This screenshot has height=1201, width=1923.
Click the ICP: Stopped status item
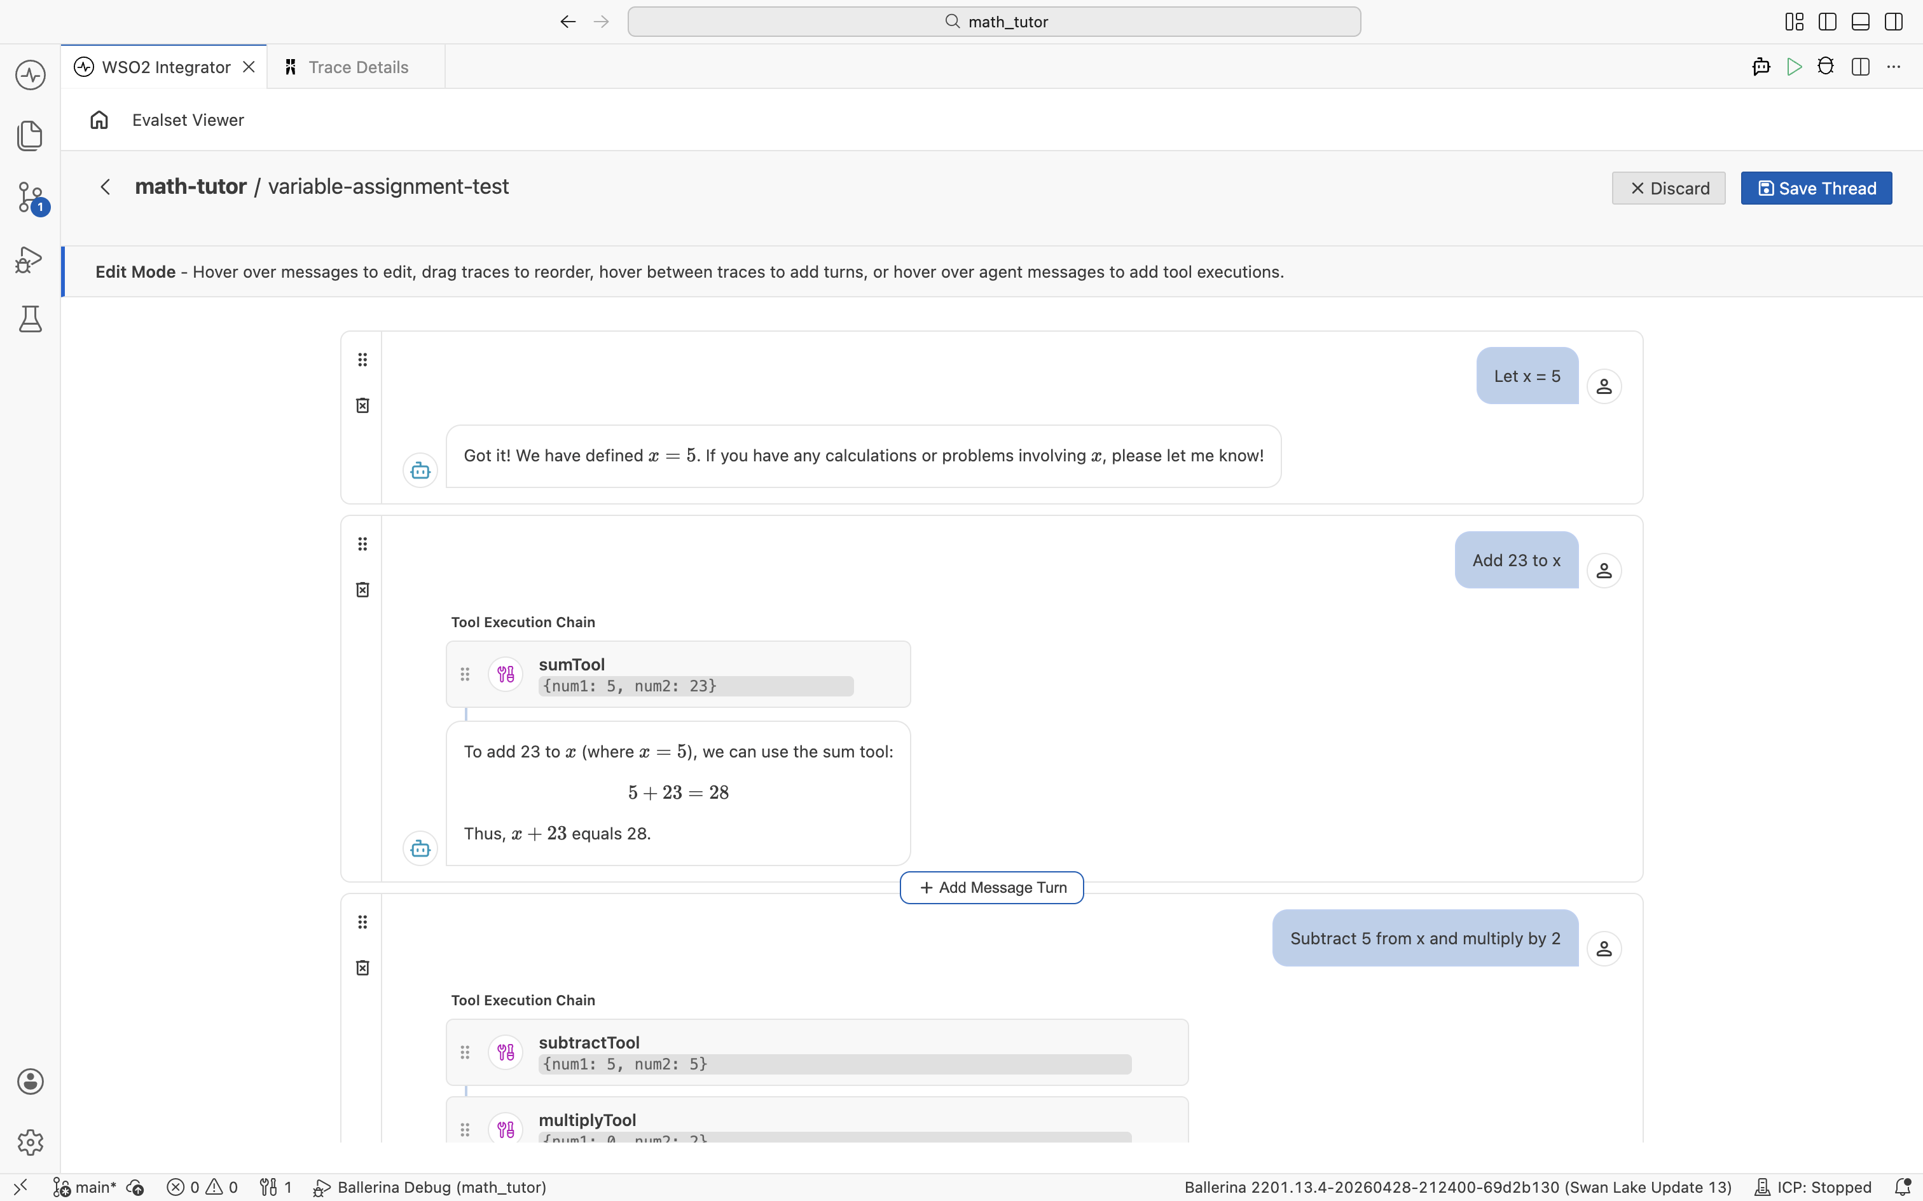click(x=1812, y=1187)
